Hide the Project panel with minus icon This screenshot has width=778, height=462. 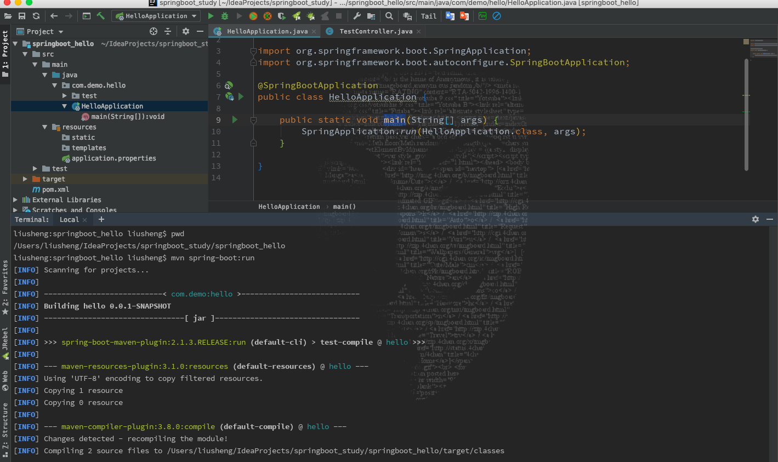tap(200, 31)
